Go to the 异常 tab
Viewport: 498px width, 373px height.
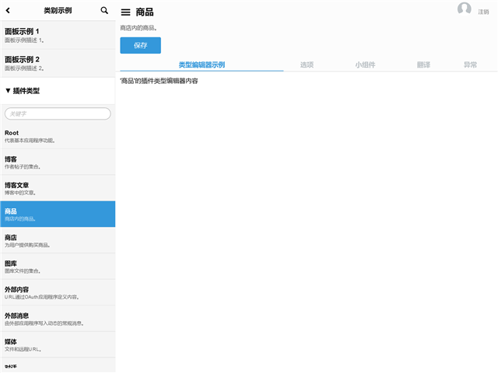coord(470,65)
